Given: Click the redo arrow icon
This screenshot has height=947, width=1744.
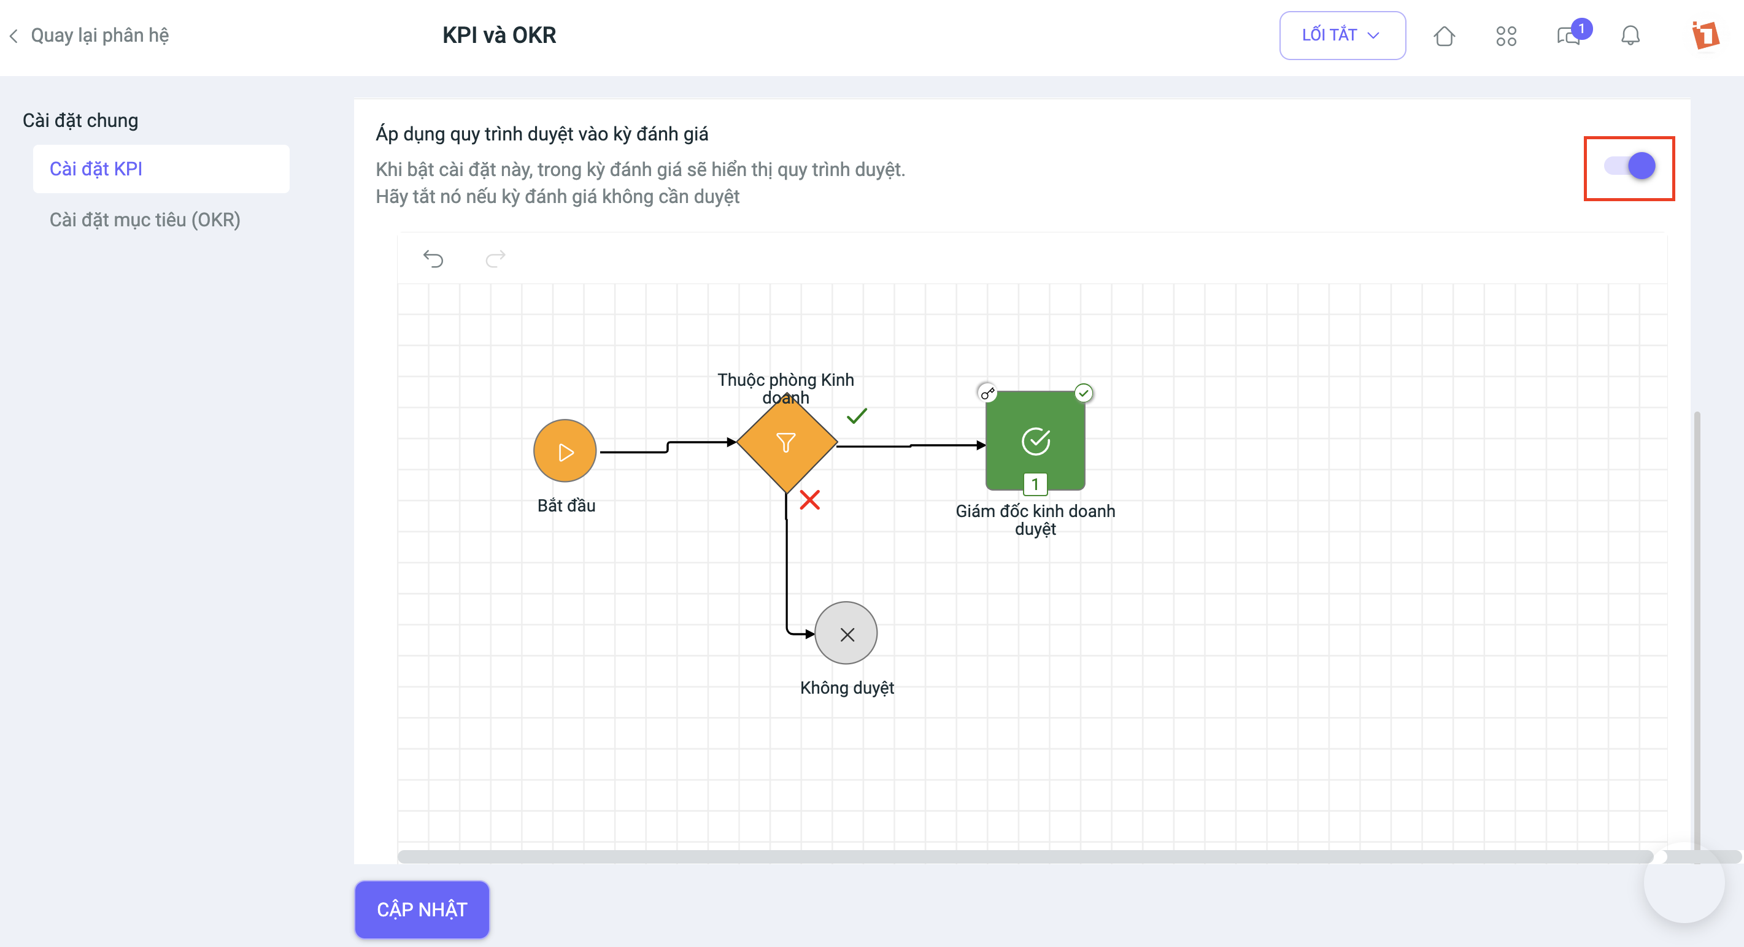Looking at the screenshot, I should coord(496,259).
